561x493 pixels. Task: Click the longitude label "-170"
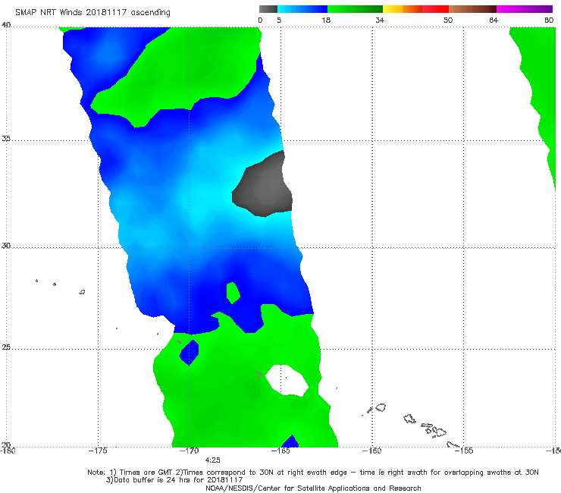(x=189, y=451)
